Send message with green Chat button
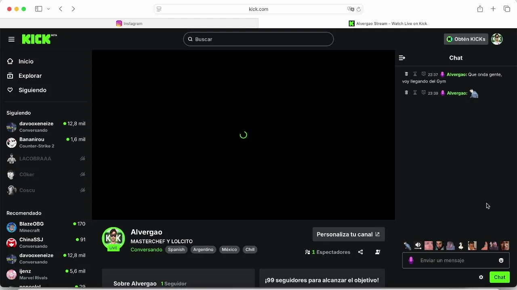 pos(500,277)
